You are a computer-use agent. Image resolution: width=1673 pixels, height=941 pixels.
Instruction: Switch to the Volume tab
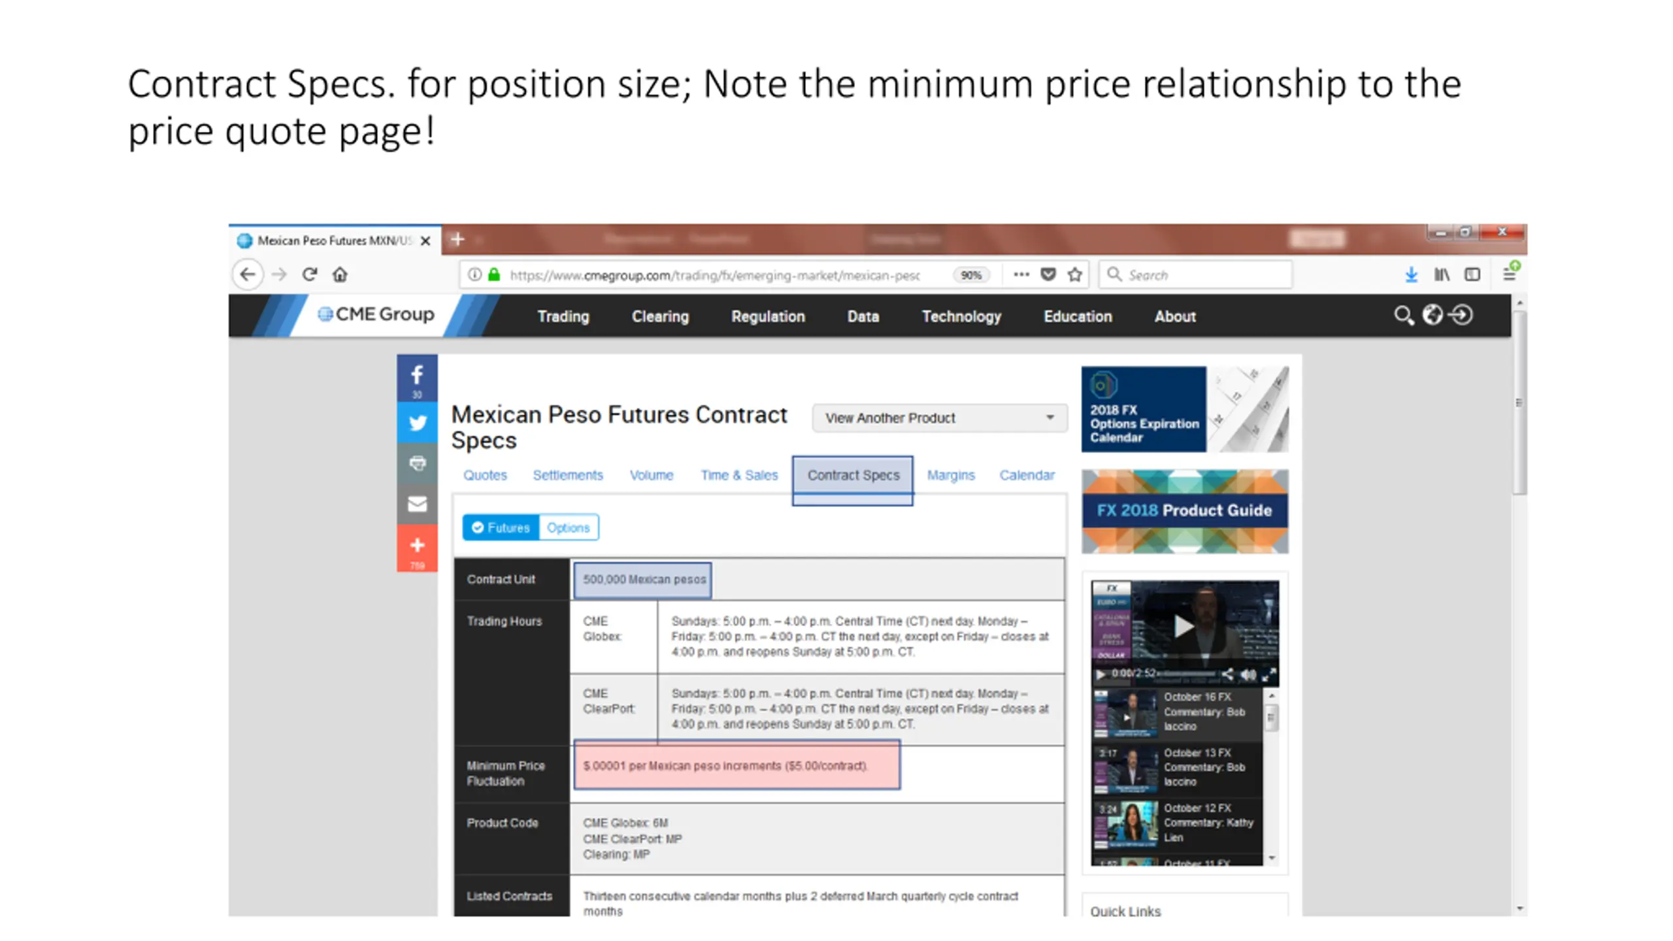click(652, 475)
